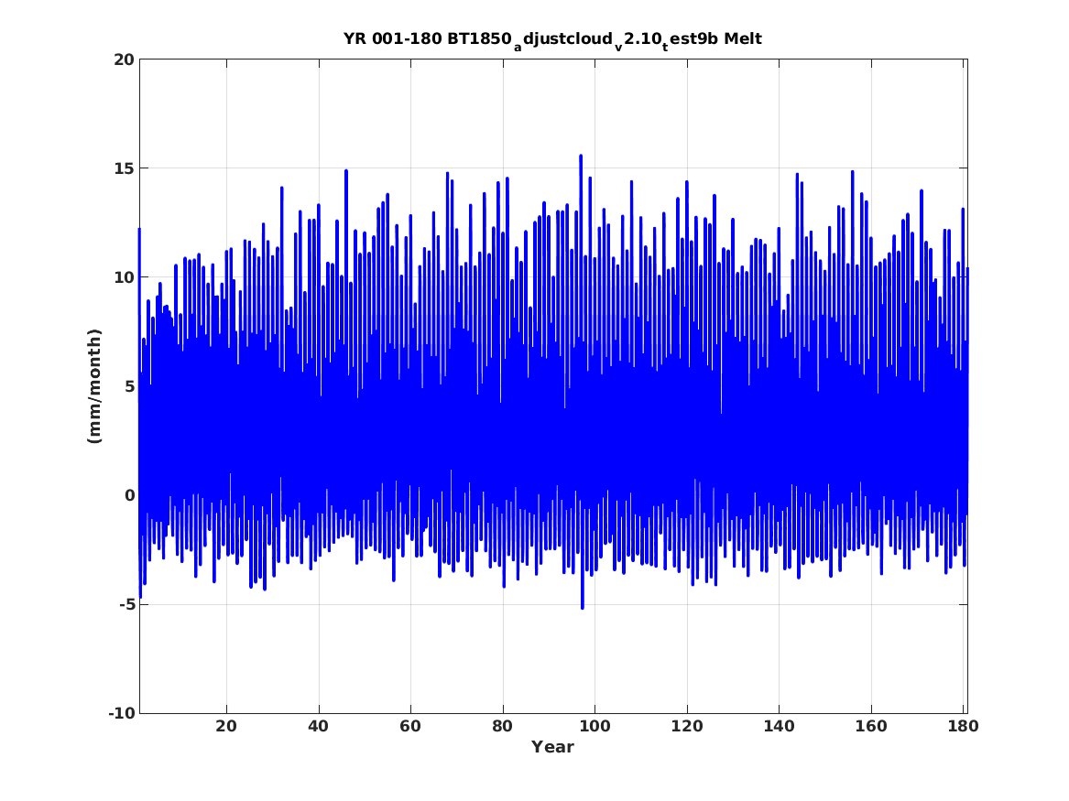Click the x-axis label 'Year'
The width and height of the screenshot is (1069, 801).
click(x=553, y=747)
